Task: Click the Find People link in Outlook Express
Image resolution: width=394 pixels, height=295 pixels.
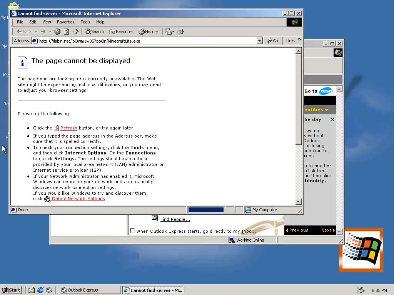Action: click(175, 219)
